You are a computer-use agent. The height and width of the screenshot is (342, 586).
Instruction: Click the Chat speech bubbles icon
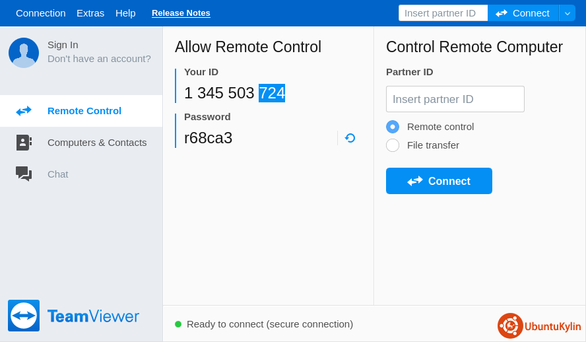[x=24, y=174]
